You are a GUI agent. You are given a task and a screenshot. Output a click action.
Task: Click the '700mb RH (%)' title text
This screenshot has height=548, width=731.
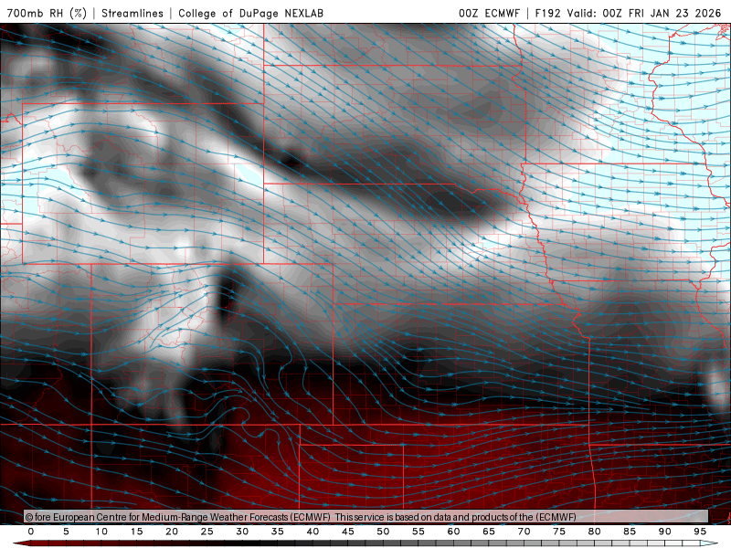47,13
